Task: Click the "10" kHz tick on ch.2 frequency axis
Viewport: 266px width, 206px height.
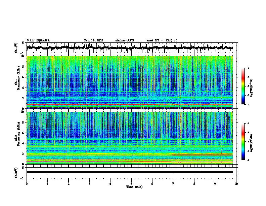Action: coord(23,112)
